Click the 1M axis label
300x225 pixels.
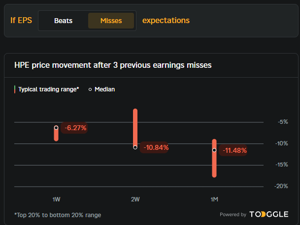(214, 199)
